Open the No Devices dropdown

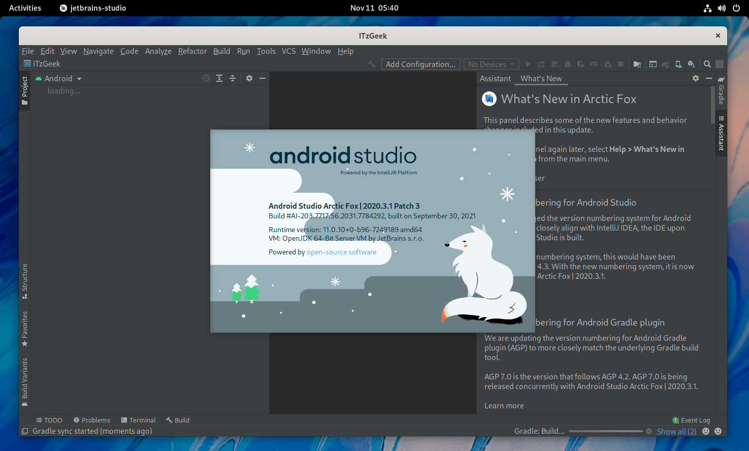click(491, 64)
